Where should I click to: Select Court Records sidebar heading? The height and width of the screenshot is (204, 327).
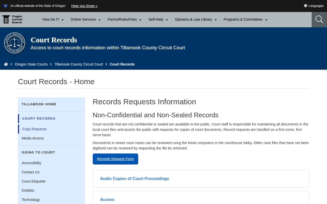39,118
